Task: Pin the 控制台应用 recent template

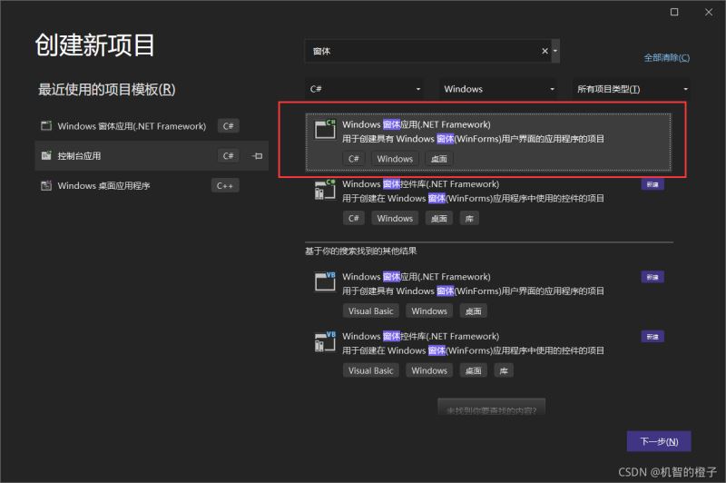Action: click(x=258, y=156)
